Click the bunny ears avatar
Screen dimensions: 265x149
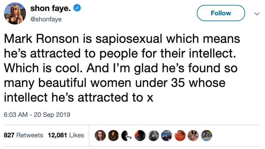[193, 135]
